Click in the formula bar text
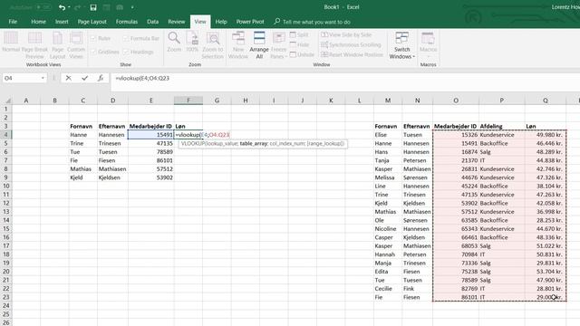 (142, 78)
